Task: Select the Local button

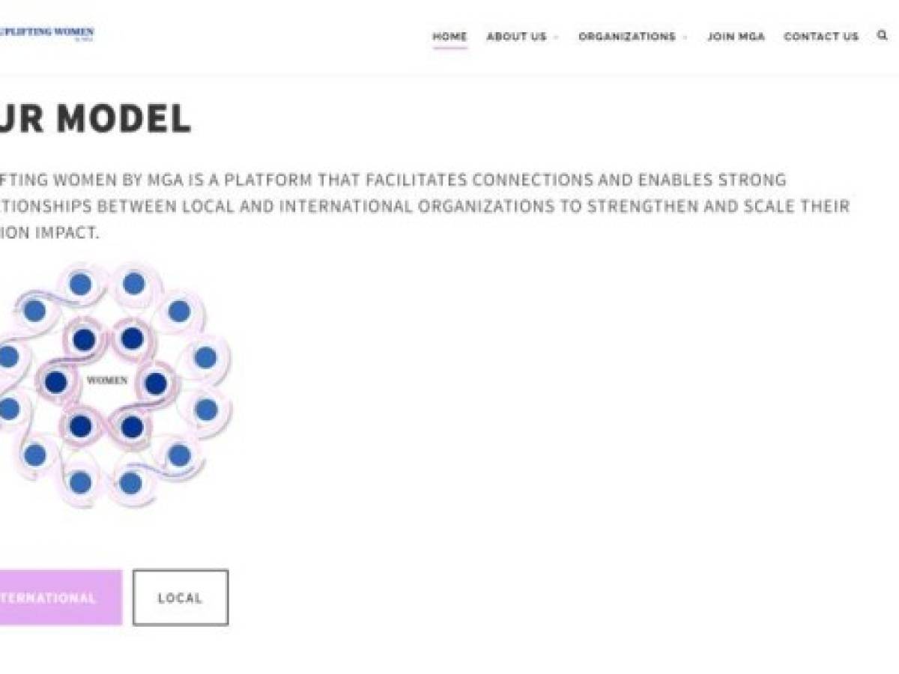Action: point(181,598)
